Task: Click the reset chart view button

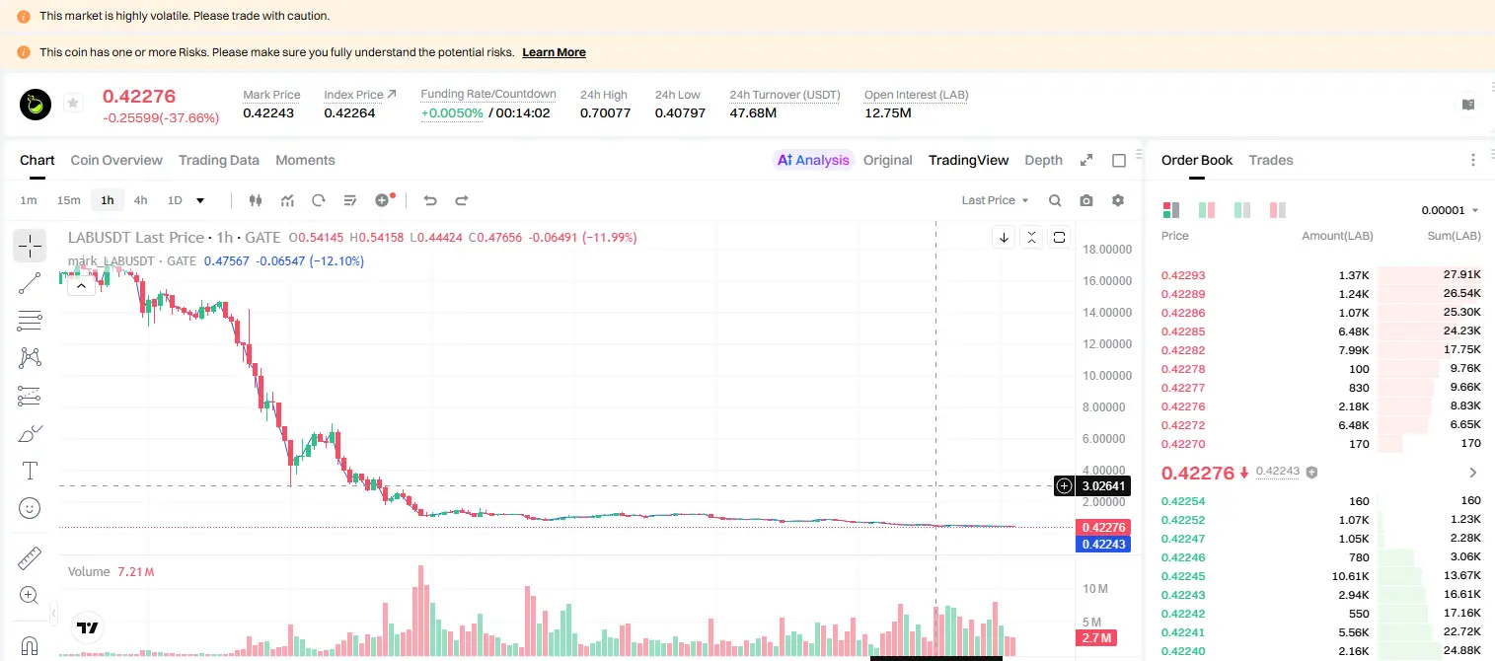Action: (1059, 237)
